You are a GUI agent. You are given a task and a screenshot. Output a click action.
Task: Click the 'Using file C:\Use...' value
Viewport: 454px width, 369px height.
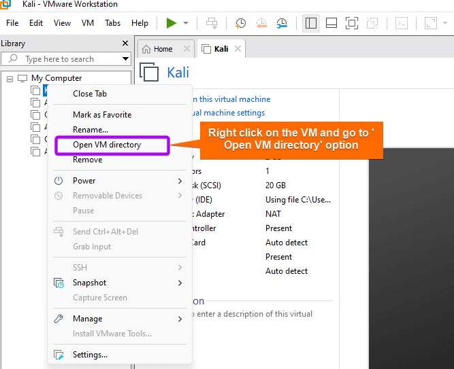[x=298, y=200]
